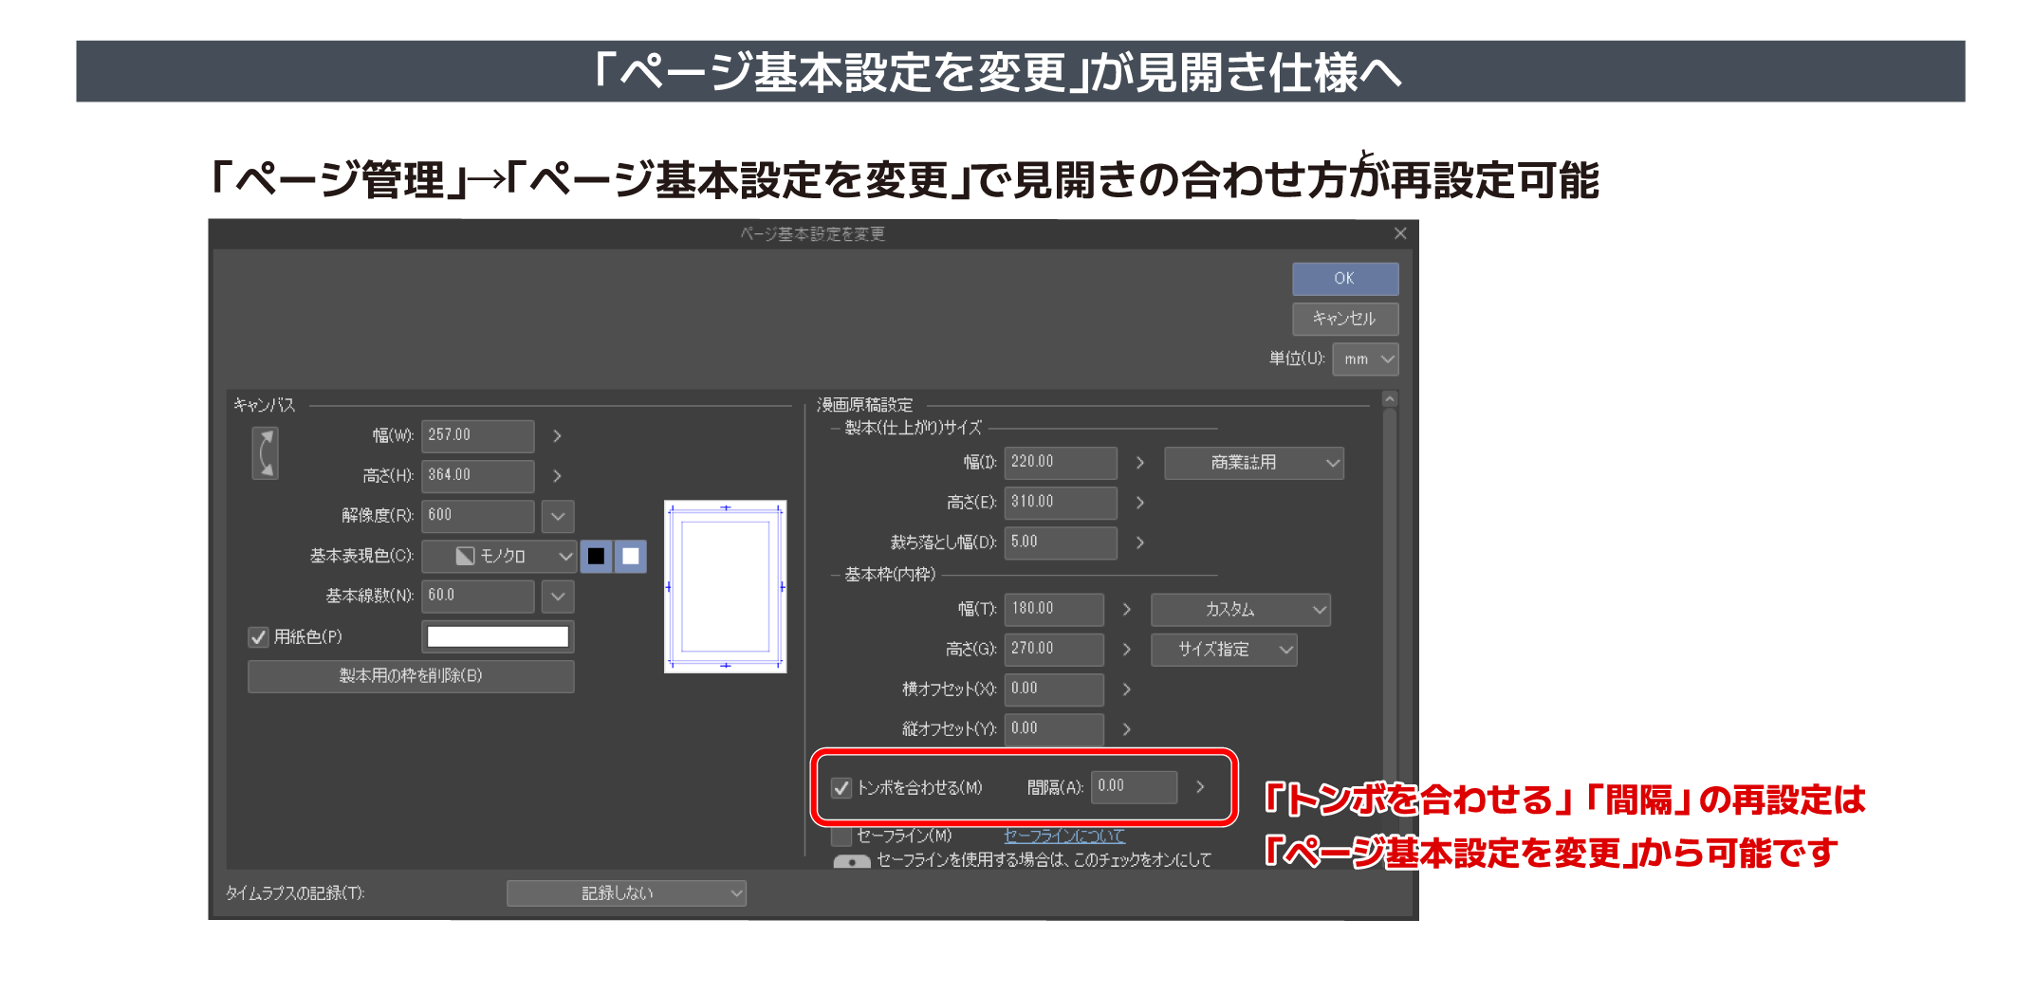The image size is (2033, 993).
Task: Select the white drawing color swatch
Action: 630,556
